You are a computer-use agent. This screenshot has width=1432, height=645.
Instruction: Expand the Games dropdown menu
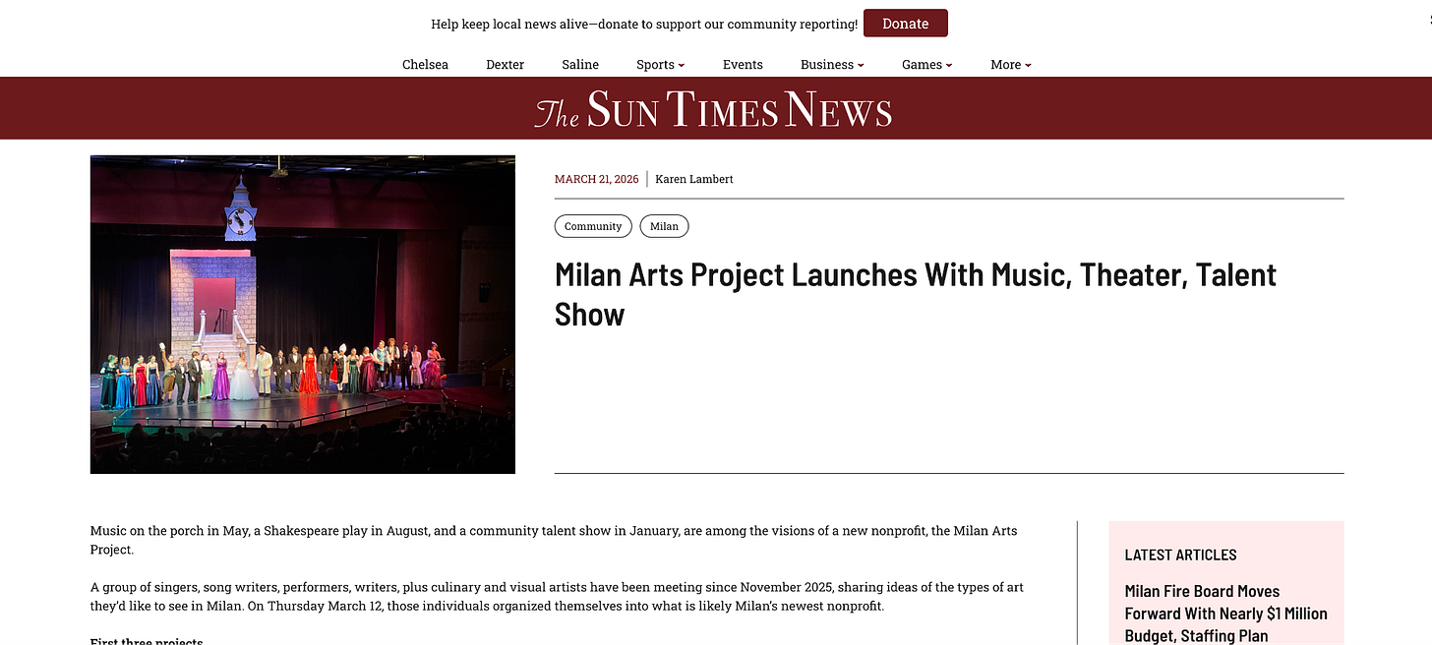[x=926, y=65]
